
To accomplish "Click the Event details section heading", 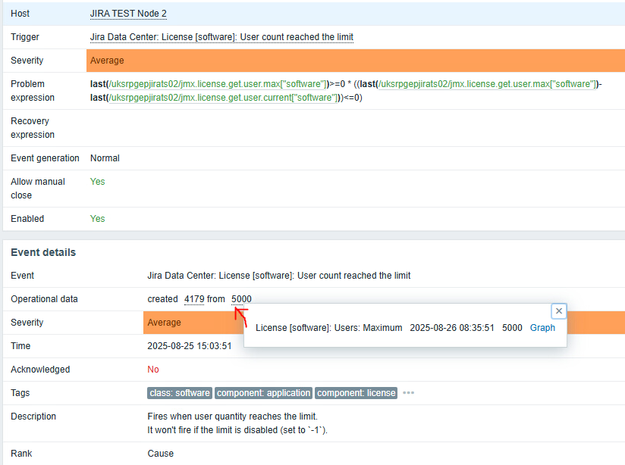I will (43, 252).
